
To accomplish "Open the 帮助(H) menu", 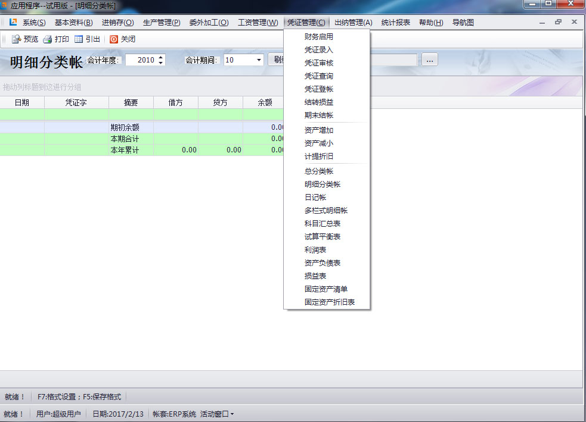I will 431,23.
